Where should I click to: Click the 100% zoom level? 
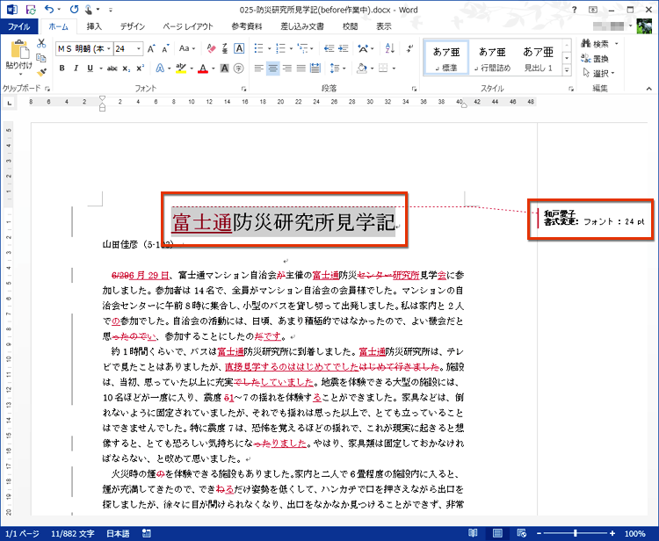(634, 533)
